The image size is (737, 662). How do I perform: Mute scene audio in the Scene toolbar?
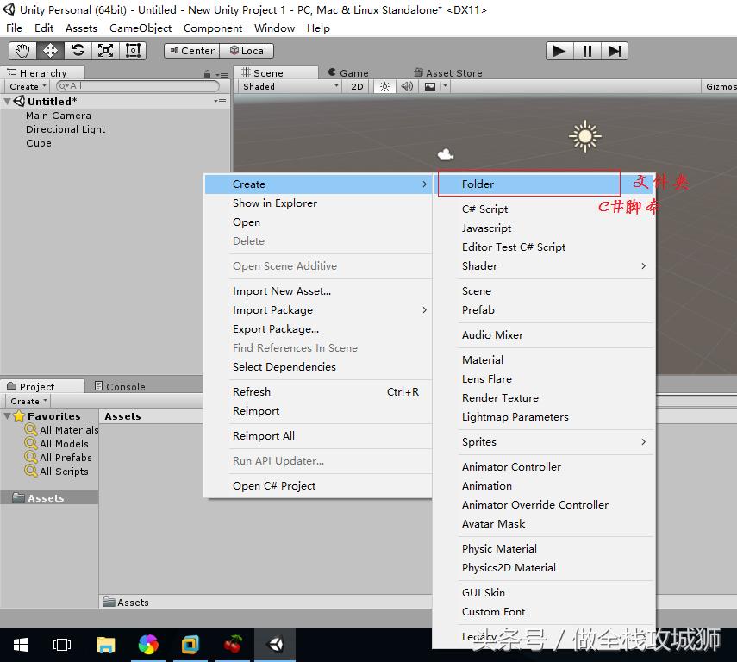tap(406, 86)
